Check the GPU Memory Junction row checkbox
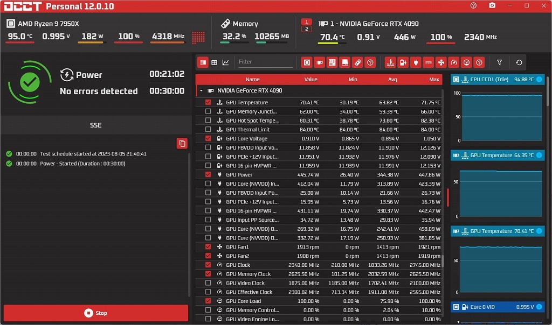552x325 pixels. tap(208, 111)
